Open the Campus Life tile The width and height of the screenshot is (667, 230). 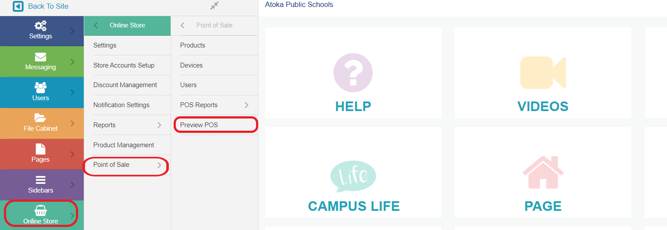pyautogui.click(x=353, y=172)
